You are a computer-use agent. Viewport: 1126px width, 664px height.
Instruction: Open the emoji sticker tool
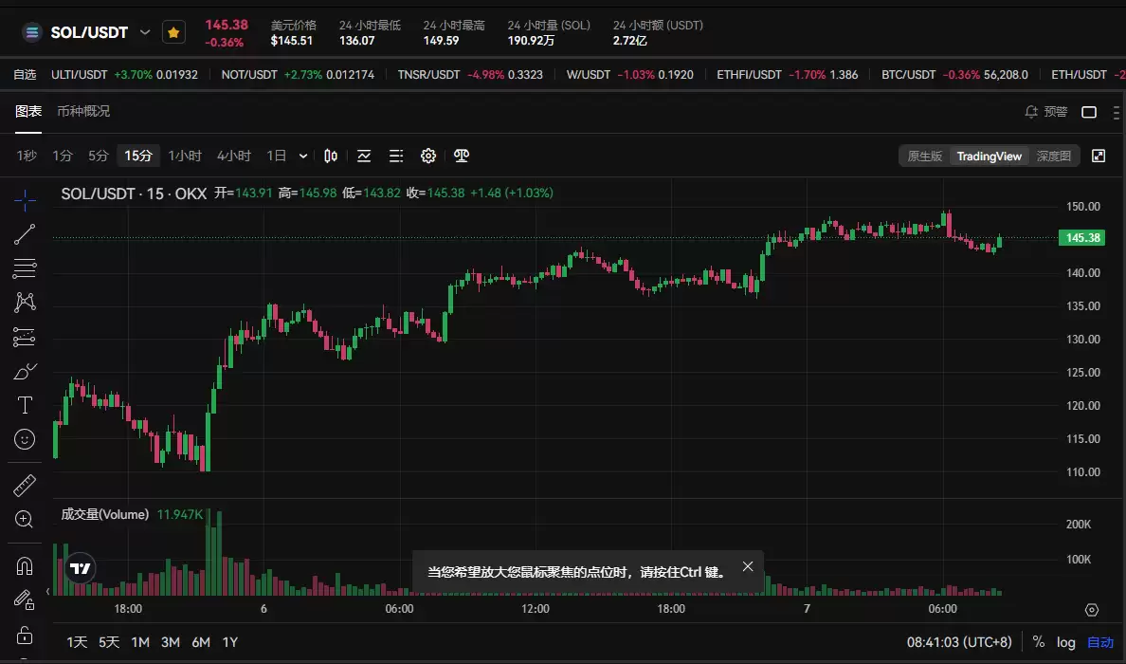25,439
